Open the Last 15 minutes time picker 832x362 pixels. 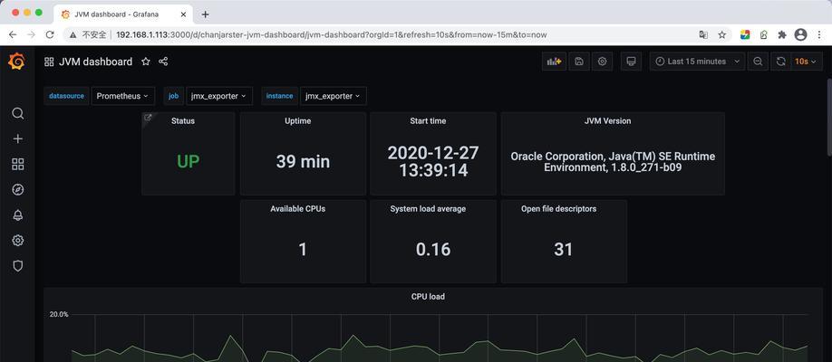697,62
